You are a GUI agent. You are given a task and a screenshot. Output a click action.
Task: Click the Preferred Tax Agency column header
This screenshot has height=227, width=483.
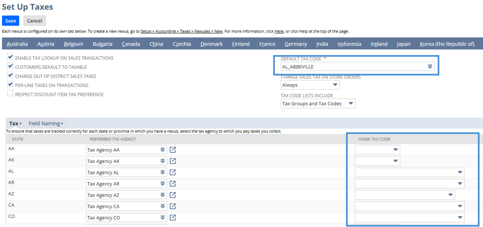pos(113,139)
